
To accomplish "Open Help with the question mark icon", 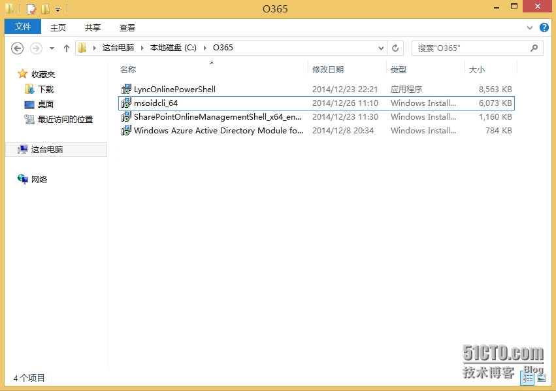I will tap(544, 27).
